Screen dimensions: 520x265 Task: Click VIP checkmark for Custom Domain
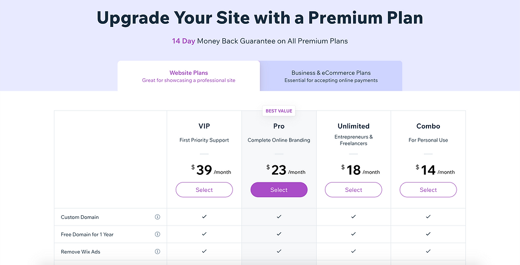[x=204, y=217]
